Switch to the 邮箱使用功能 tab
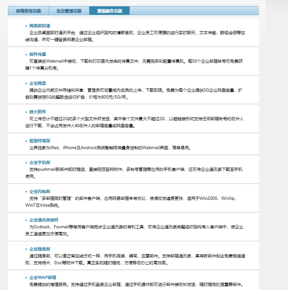Screen dimensions: 288x290 28,11
